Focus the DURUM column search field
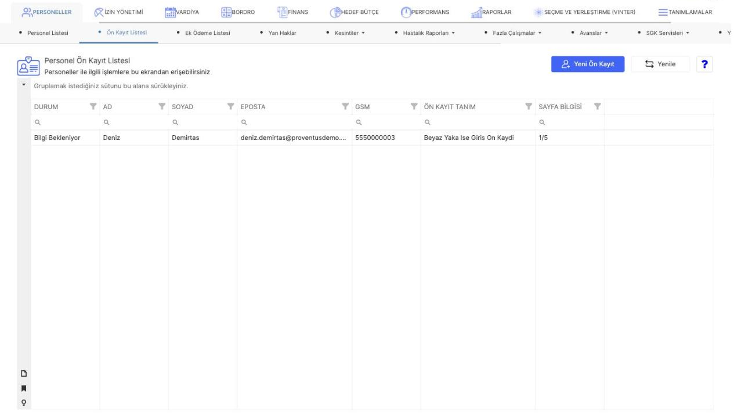The image size is (738, 415). [66, 122]
